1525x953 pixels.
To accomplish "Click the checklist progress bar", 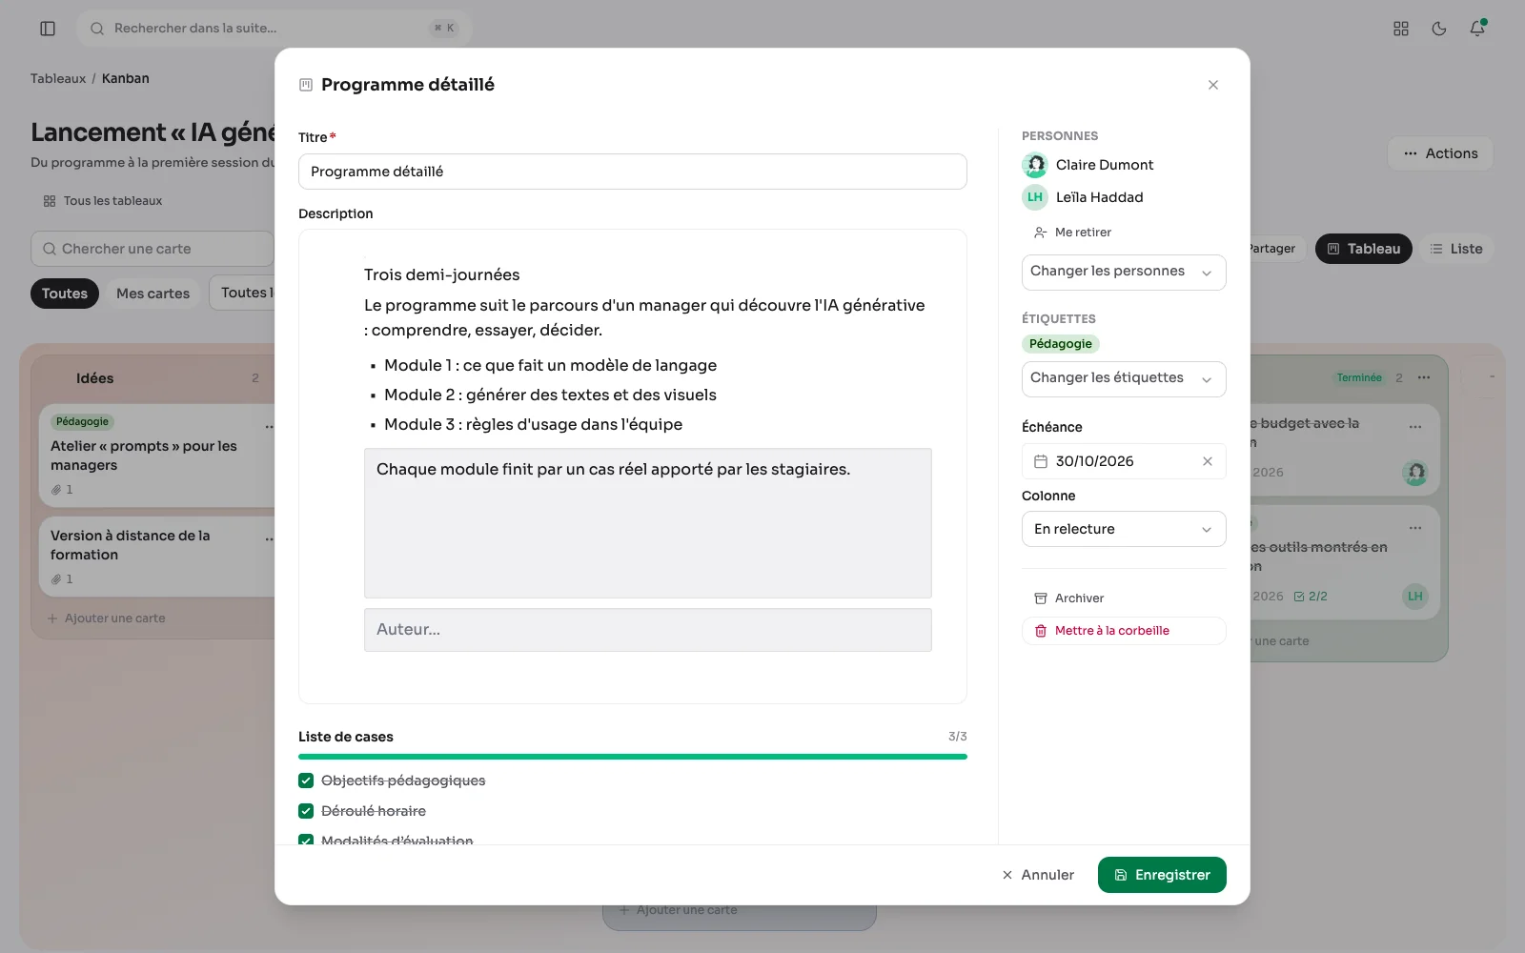I will 633,757.
